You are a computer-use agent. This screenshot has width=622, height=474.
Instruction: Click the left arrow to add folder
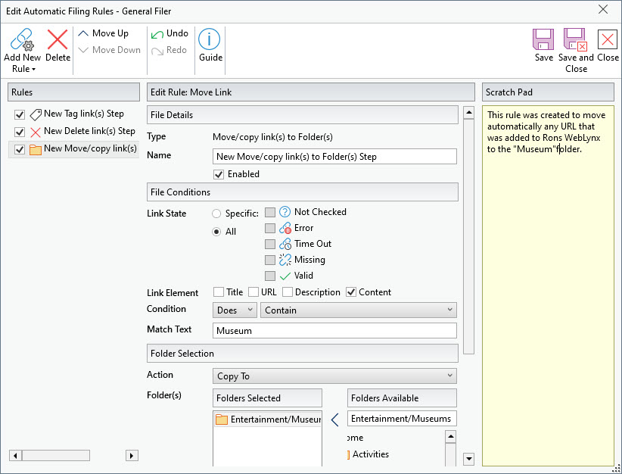[x=334, y=419]
